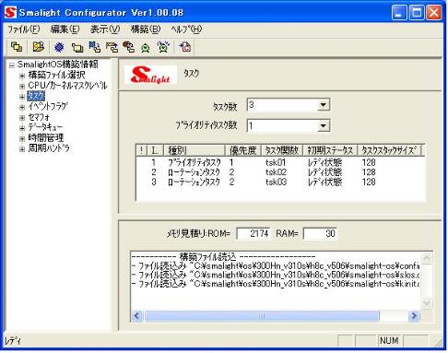Click the ROM estimate field showing 2174

tap(253, 233)
